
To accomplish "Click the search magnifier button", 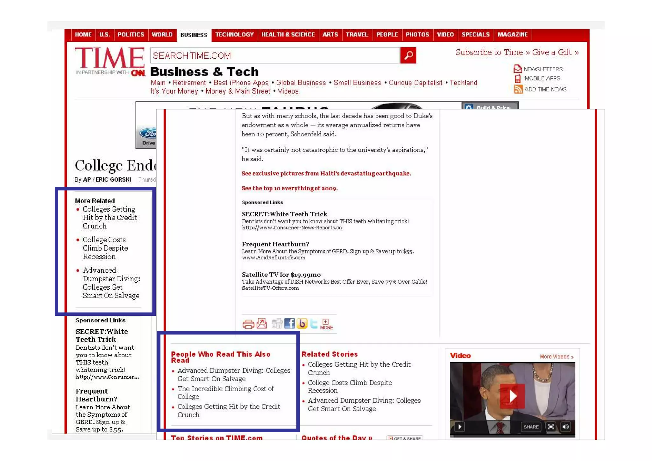I will point(408,55).
